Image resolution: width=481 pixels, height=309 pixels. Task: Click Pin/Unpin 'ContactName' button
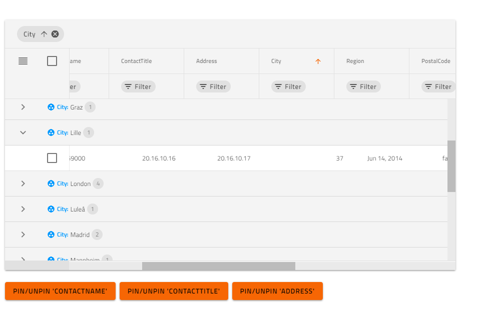click(60, 291)
